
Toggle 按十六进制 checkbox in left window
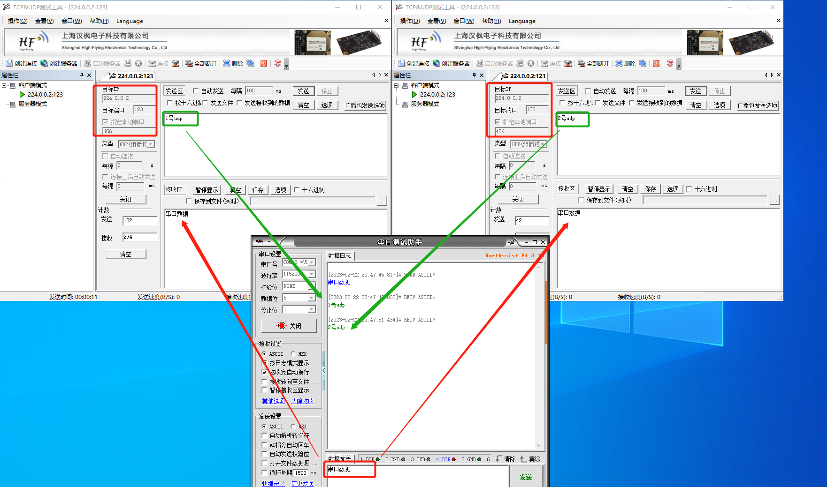tap(170, 103)
